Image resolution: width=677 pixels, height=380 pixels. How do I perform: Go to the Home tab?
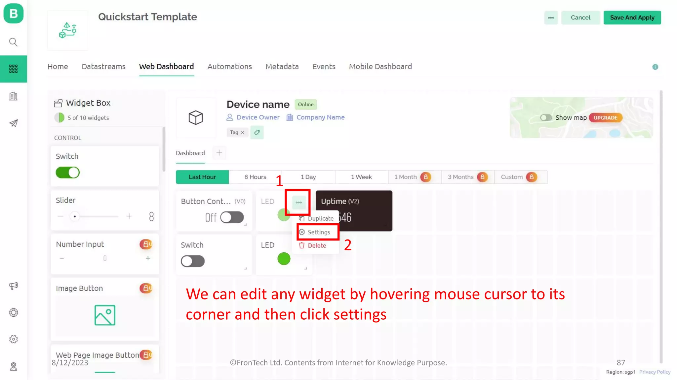coord(58,66)
